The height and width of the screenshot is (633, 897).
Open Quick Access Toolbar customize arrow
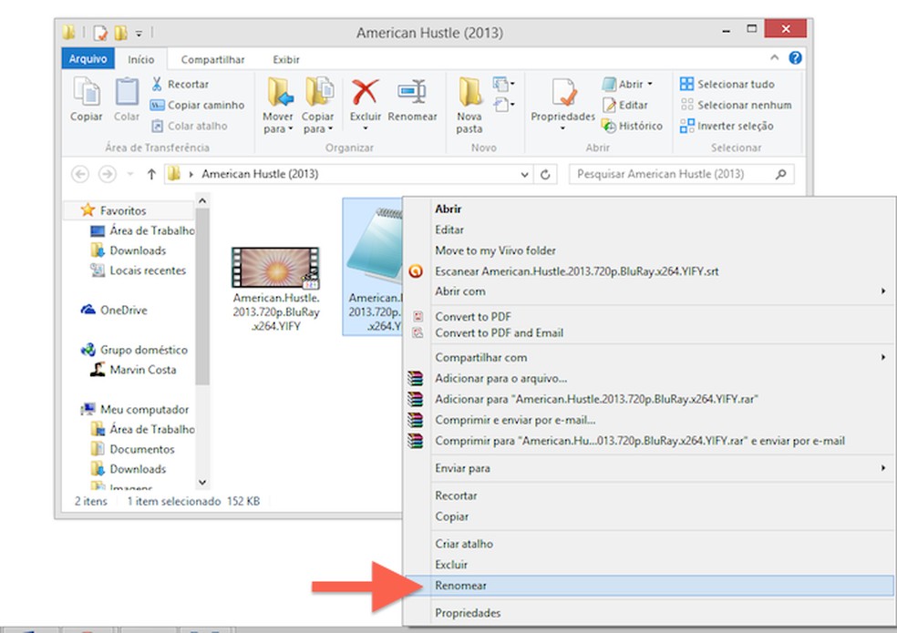click(139, 34)
